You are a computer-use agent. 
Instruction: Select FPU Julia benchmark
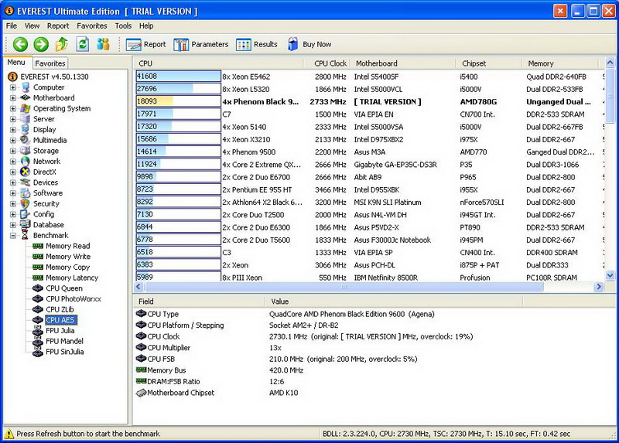60,331
